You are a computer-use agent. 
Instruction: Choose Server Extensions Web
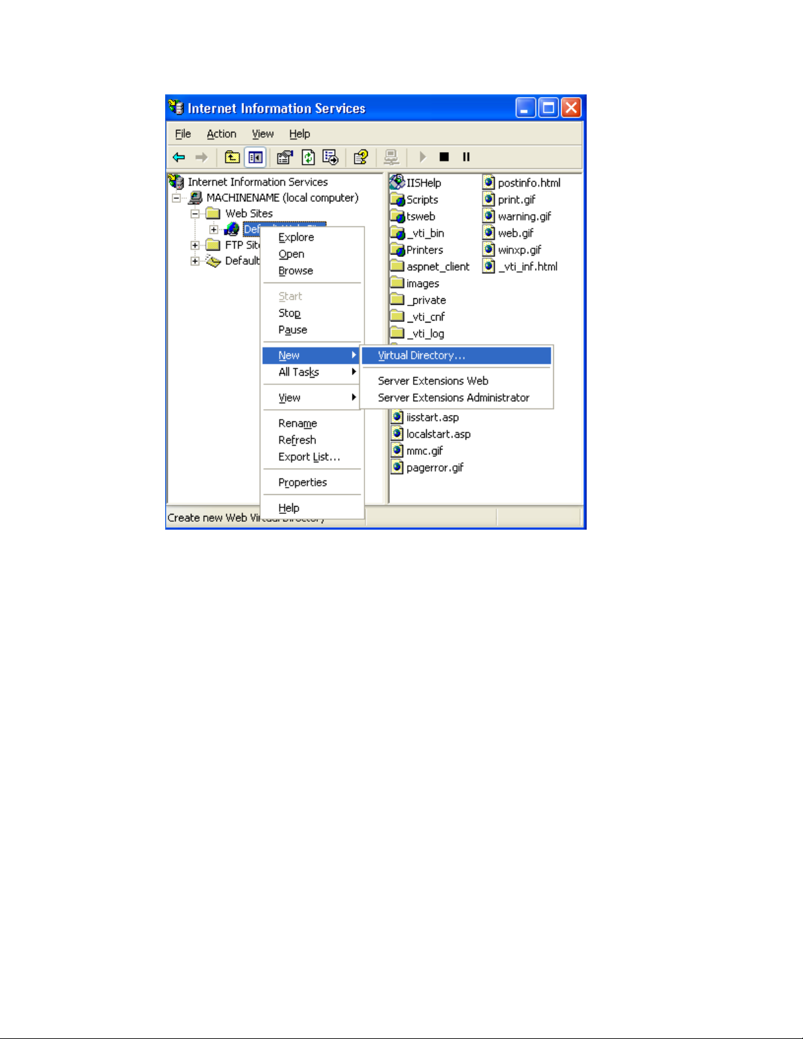tap(457, 381)
